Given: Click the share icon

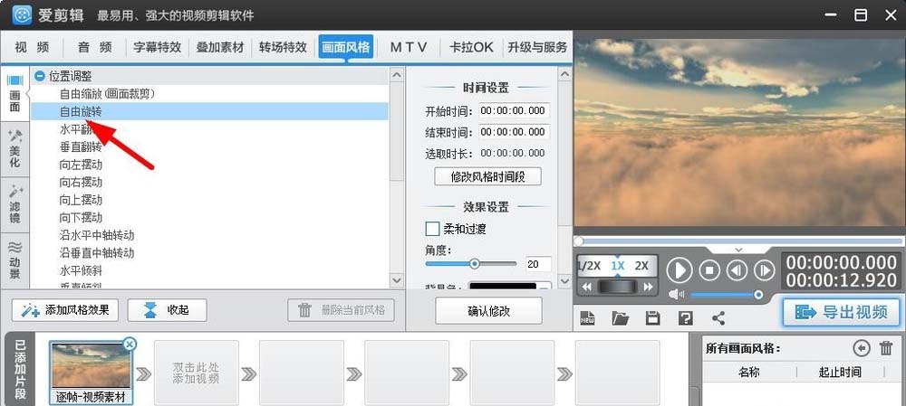Looking at the screenshot, I should (x=718, y=317).
